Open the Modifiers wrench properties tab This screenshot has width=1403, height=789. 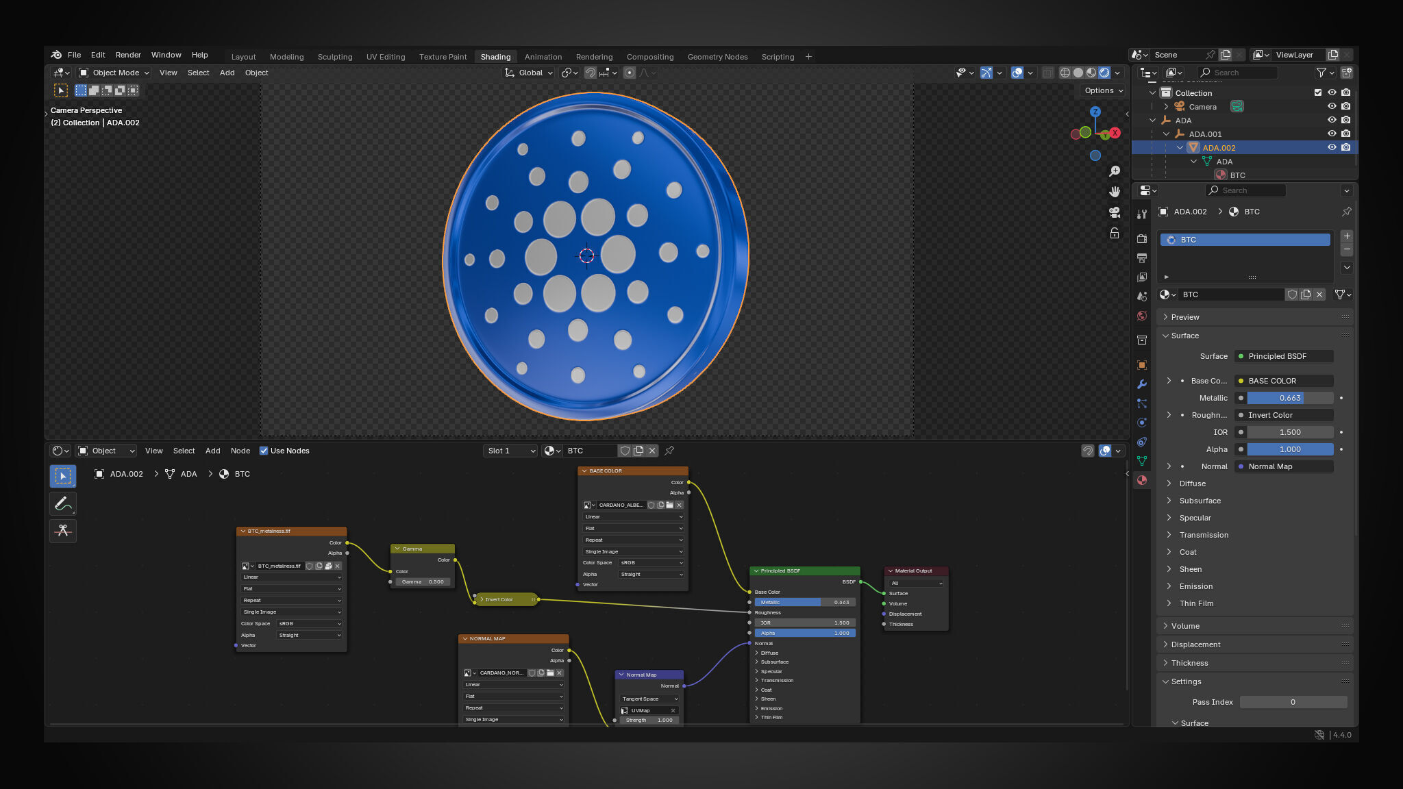pyautogui.click(x=1142, y=384)
